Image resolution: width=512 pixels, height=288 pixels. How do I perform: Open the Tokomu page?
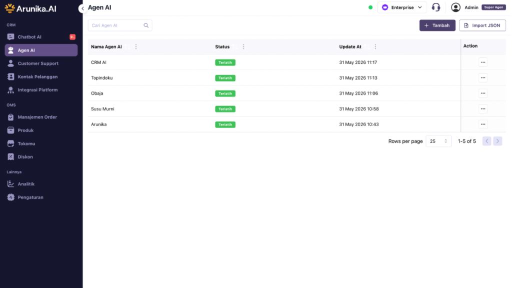pos(41,143)
